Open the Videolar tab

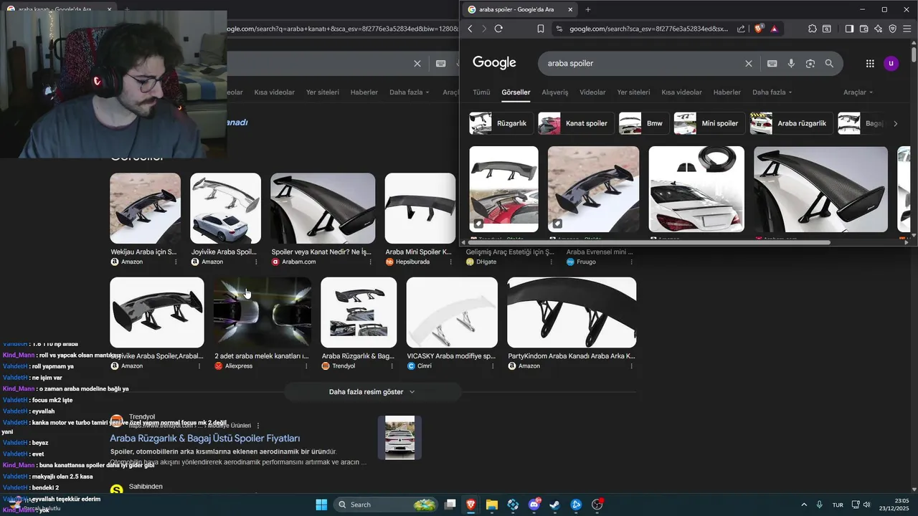click(592, 92)
